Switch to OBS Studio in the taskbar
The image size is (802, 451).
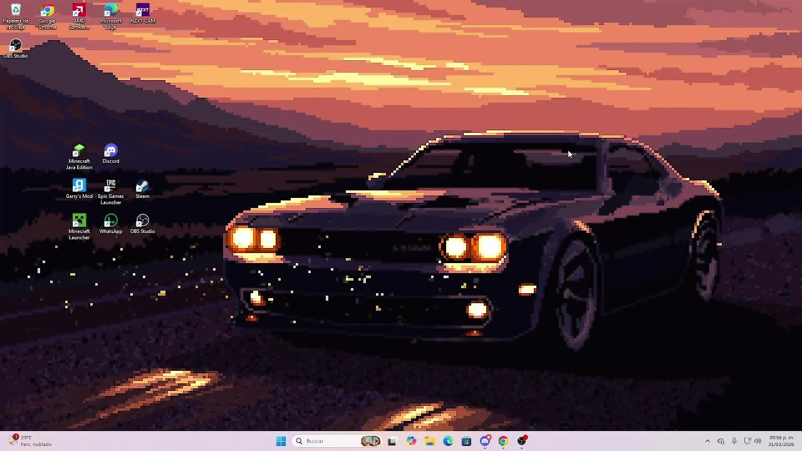tap(522, 441)
